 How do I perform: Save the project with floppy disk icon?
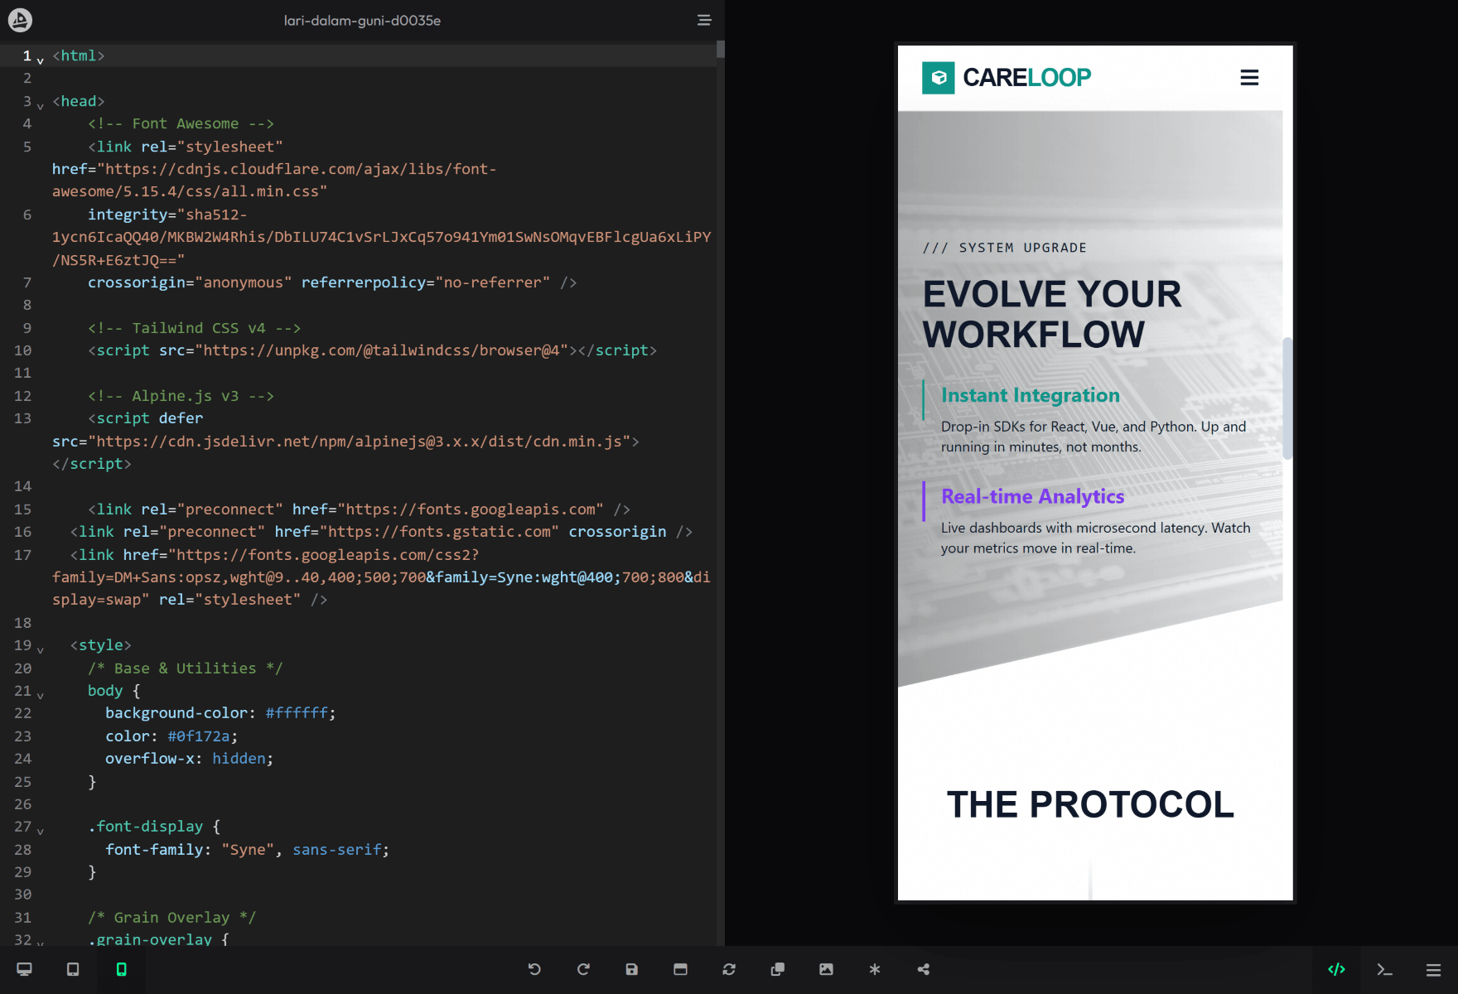[631, 969]
